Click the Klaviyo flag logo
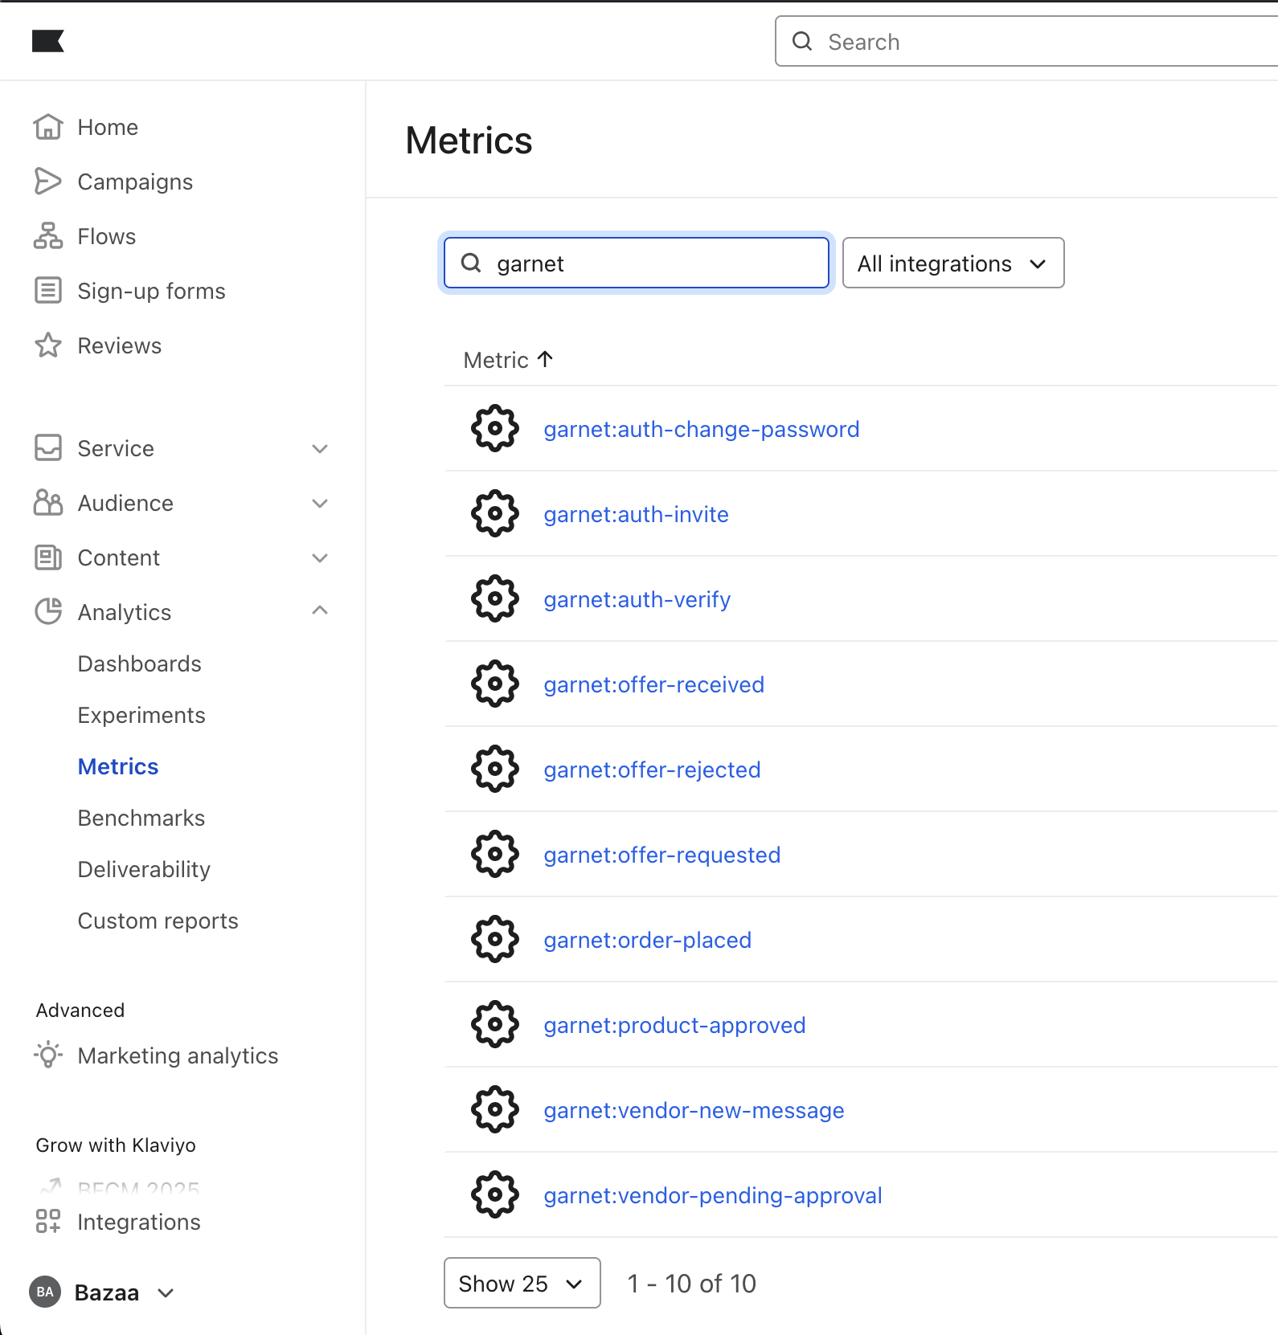The width and height of the screenshot is (1278, 1335). click(47, 41)
